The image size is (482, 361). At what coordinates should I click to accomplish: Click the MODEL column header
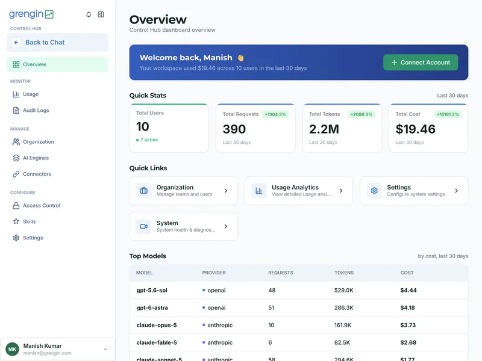point(145,273)
